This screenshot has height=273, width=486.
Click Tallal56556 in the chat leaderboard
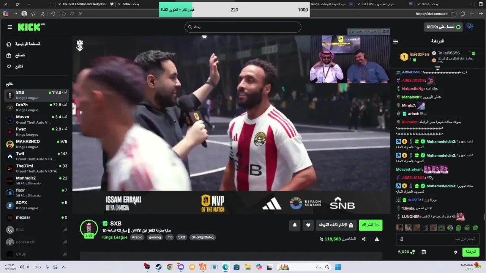(x=449, y=53)
